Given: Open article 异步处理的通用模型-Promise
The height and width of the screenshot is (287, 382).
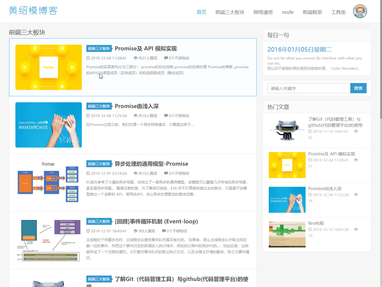Looking at the screenshot, I should pyautogui.click(x=151, y=164).
